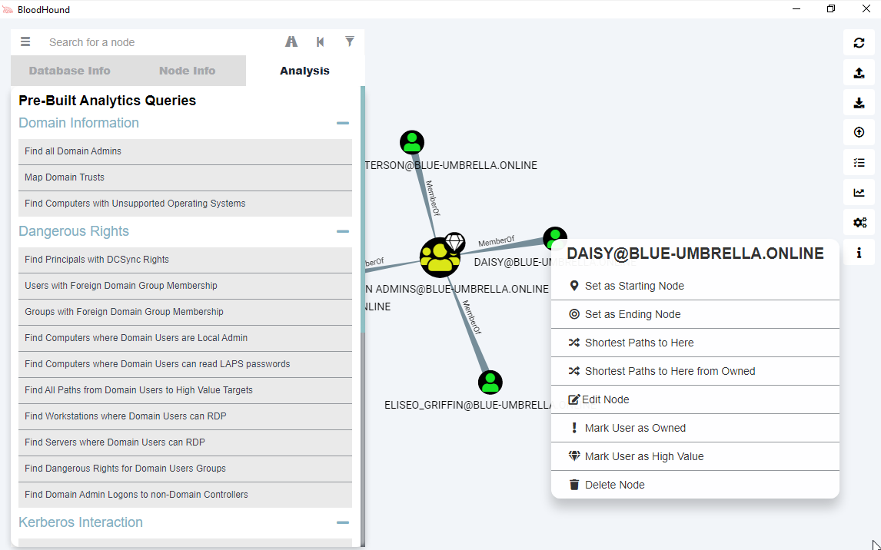The width and height of the screenshot is (881, 550).
Task: Open the About info icon
Action: [859, 253]
